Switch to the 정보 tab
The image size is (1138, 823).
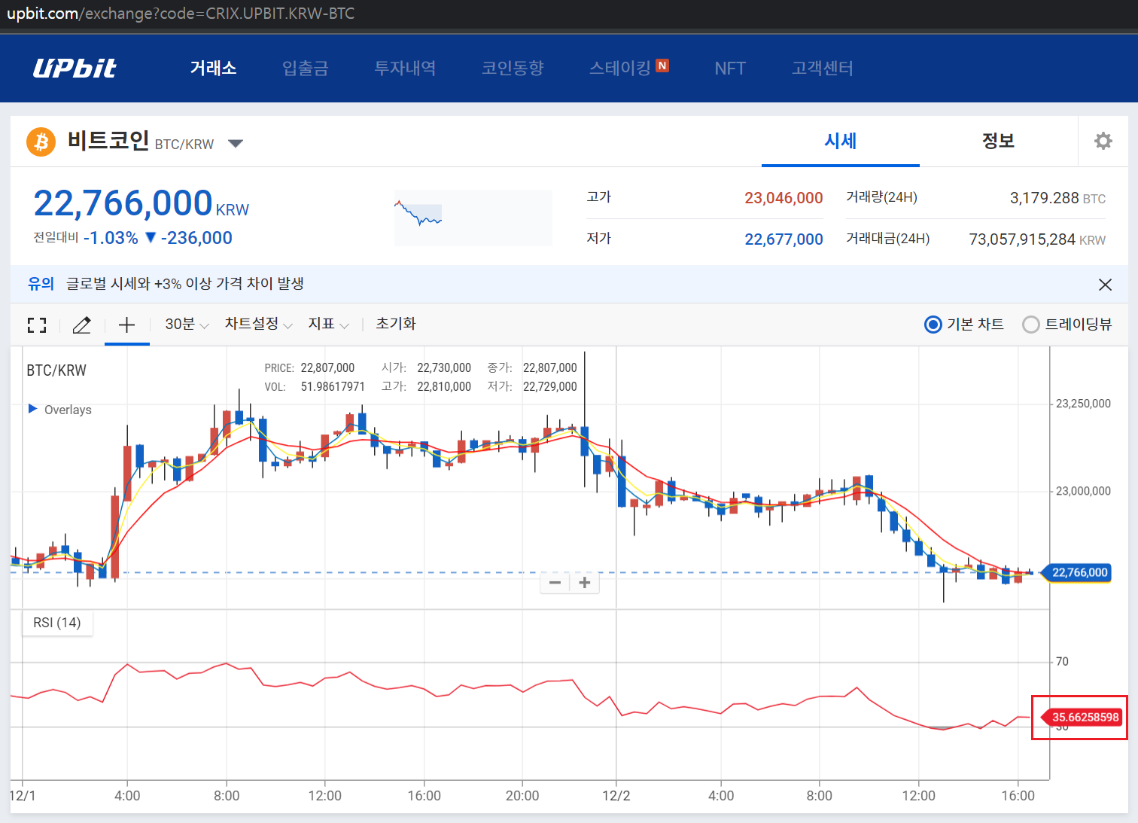(x=999, y=141)
